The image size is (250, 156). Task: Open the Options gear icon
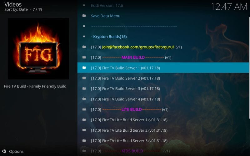[x=4, y=151]
